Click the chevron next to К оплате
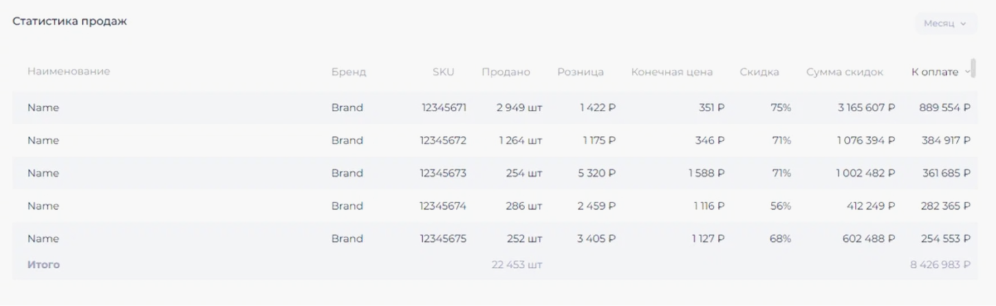 tap(967, 72)
